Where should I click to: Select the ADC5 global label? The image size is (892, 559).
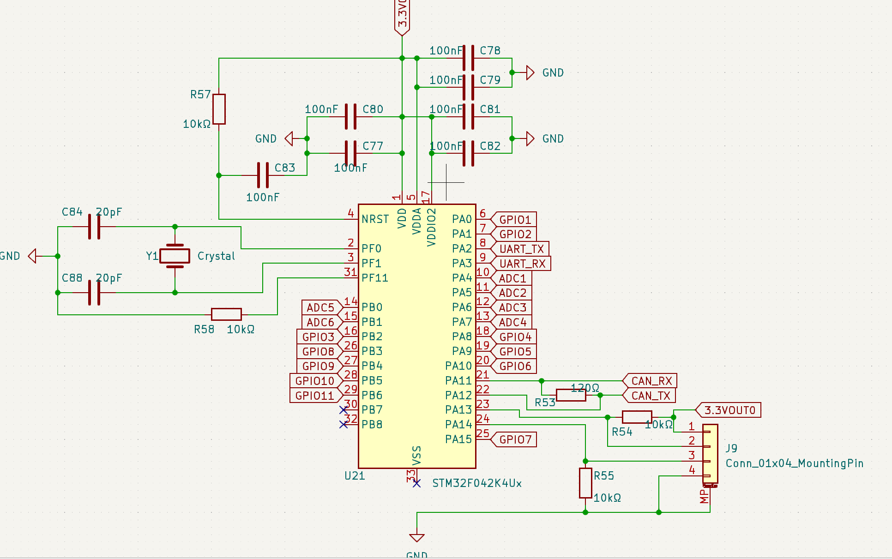tap(323, 307)
